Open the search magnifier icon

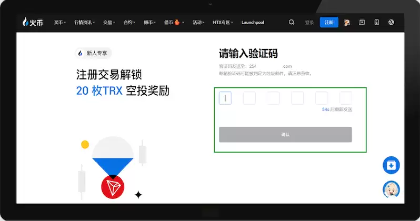292,23
